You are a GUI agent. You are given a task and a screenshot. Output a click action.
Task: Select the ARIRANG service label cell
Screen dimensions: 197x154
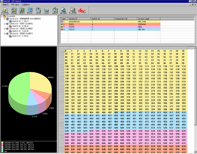(148, 24)
